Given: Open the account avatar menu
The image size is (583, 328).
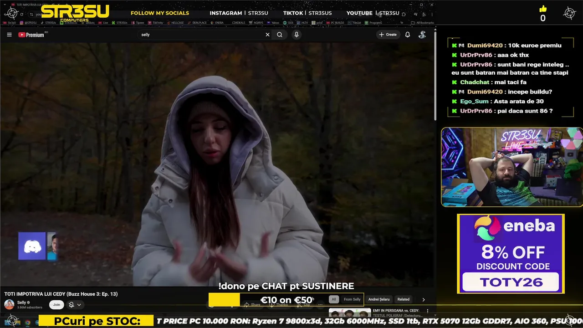Looking at the screenshot, I should [x=422, y=35].
